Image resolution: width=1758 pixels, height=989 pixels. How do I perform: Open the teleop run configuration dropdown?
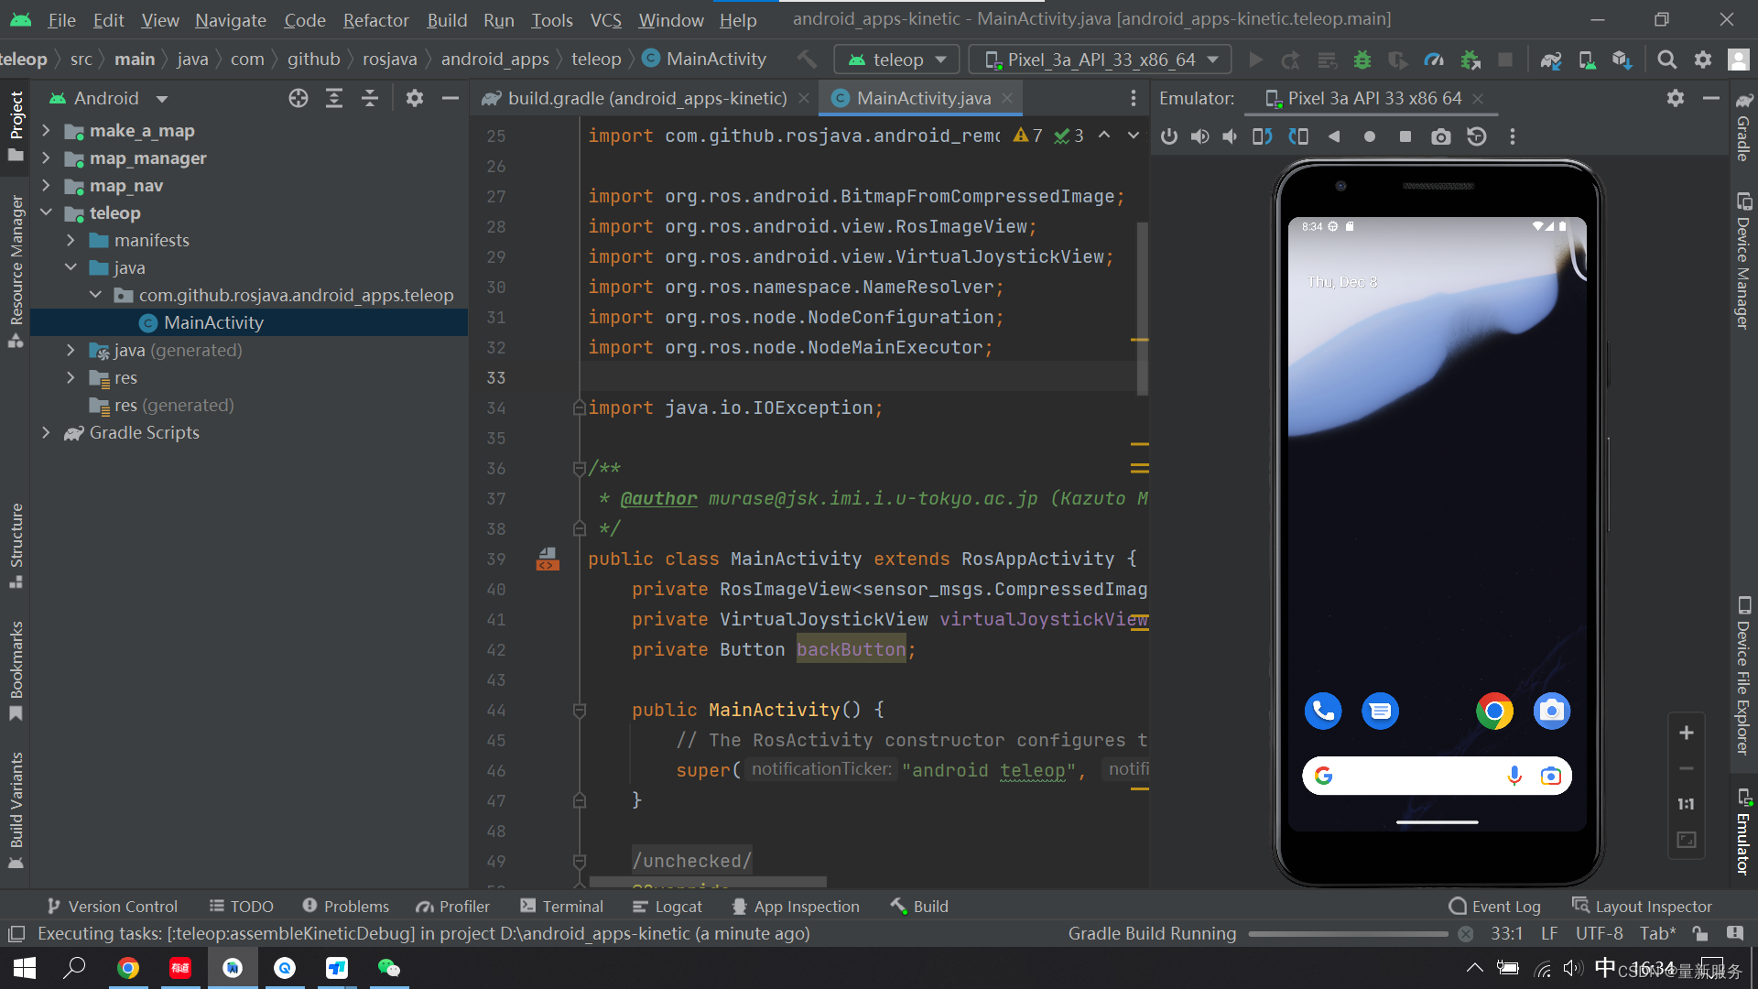[896, 60]
